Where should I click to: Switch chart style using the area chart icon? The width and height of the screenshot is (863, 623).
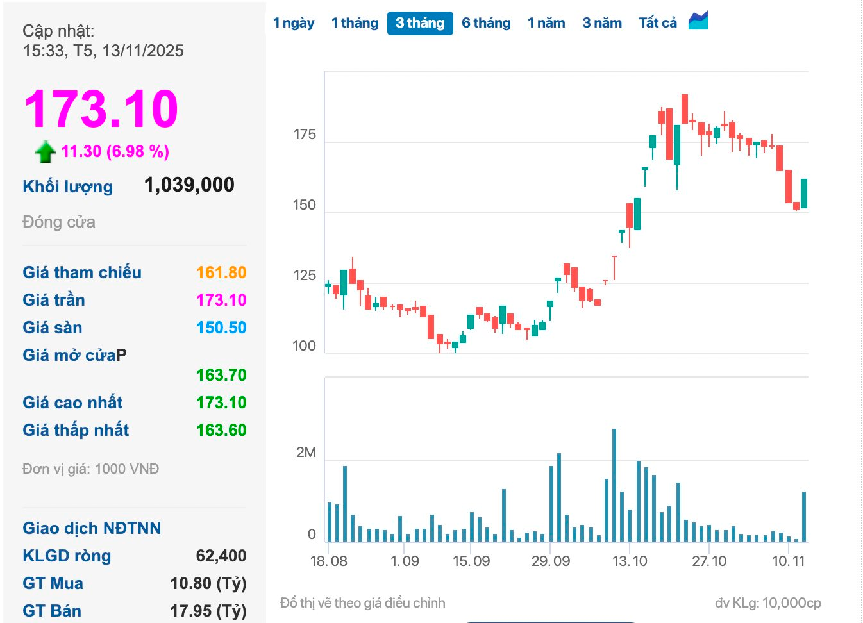click(699, 21)
